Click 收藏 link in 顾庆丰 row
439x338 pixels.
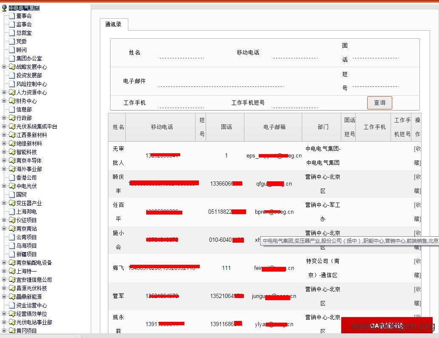tap(417, 184)
